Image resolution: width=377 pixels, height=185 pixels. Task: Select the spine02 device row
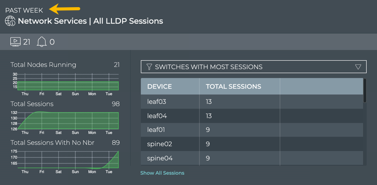[x=160, y=144]
